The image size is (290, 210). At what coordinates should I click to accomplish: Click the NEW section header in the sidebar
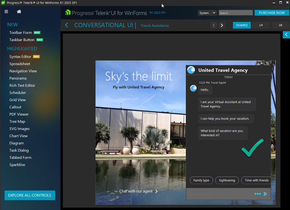click(x=12, y=24)
